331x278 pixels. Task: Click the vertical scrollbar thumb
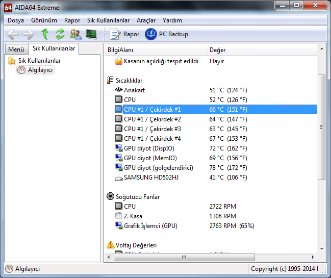coord(321,127)
